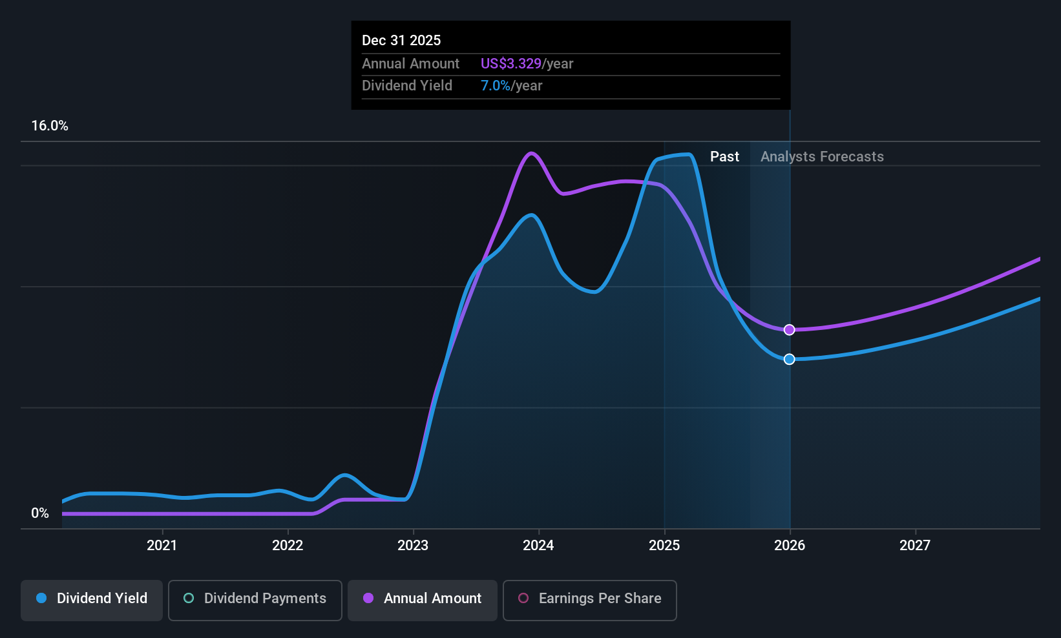The width and height of the screenshot is (1061, 638).
Task: Click the 16.0% y-axis label
Action: 50,126
